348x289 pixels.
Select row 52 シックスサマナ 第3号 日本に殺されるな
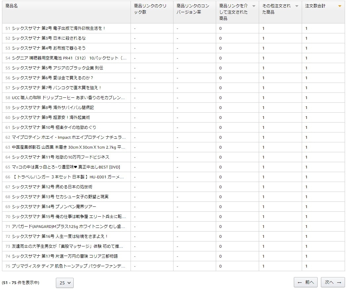click(x=173, y=38)
